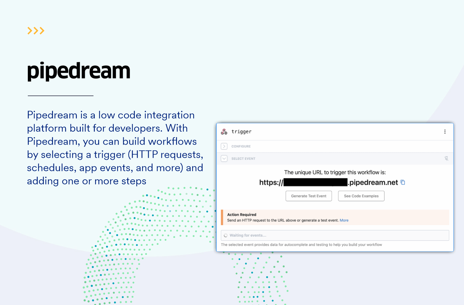The width and height of the screenshot is (464, 305).
Task: Click the pipedream logo heading
Action: click(x=79, y=71)
